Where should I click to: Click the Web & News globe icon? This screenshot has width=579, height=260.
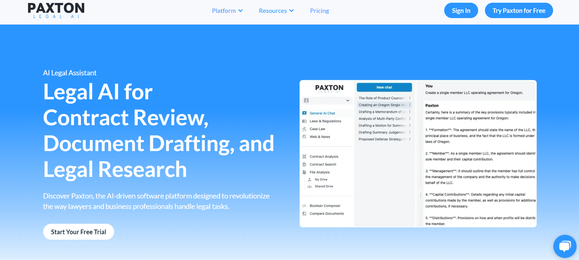coord(304,137)
